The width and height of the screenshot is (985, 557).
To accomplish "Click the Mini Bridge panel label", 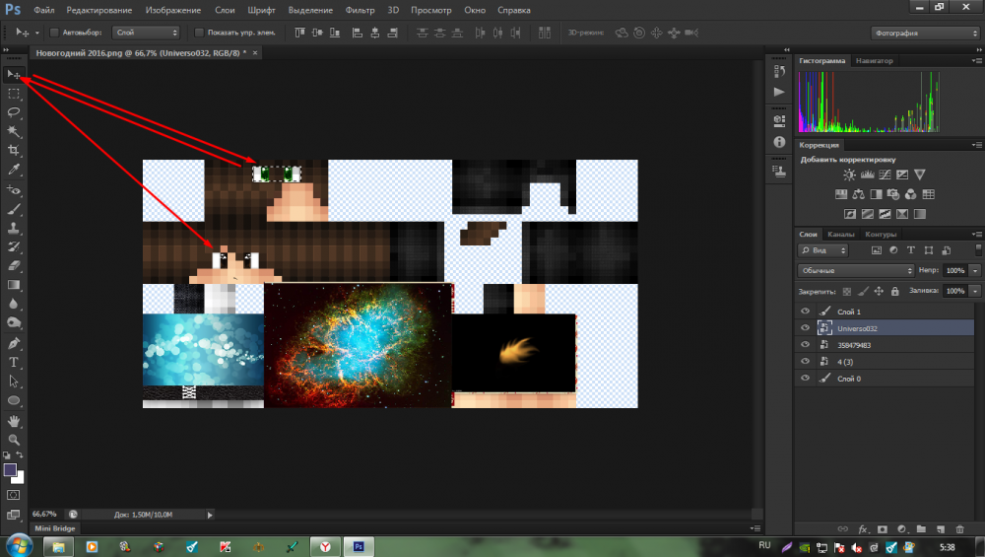I will [x=56, y=528].
